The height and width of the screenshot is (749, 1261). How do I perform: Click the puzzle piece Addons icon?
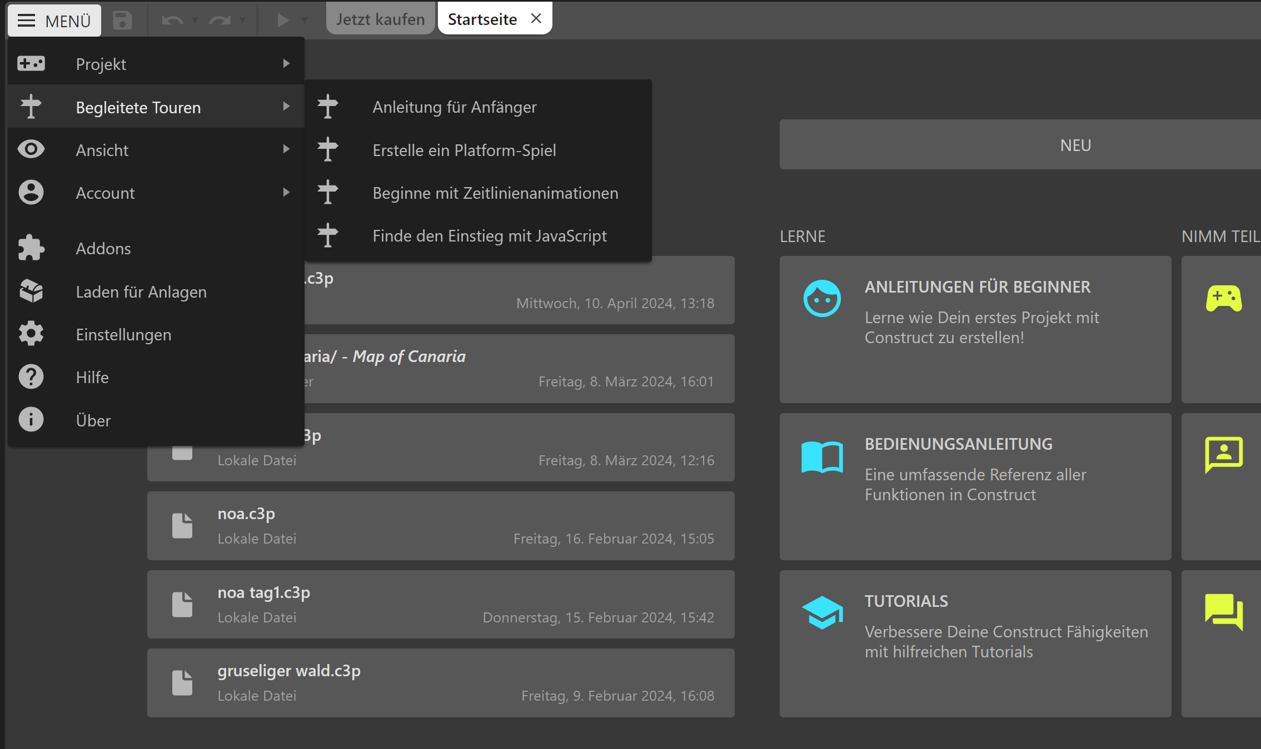(31, 248)
